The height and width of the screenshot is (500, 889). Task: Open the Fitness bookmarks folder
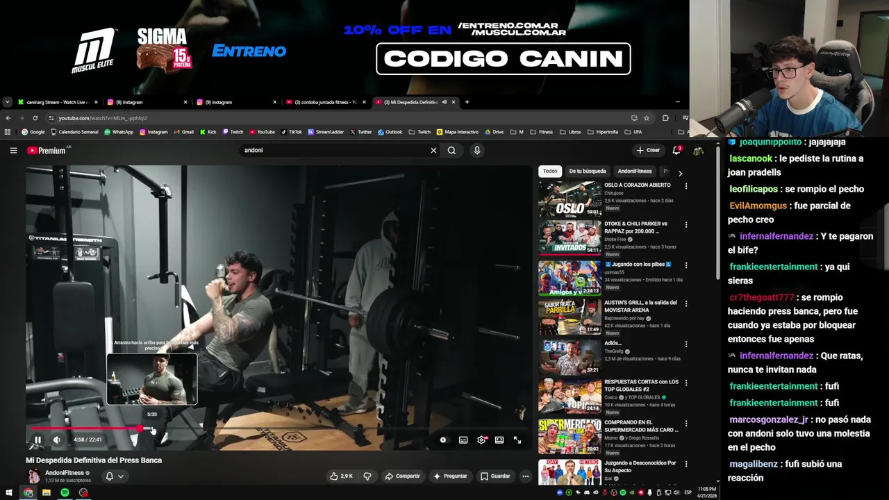tap(542, 132)
